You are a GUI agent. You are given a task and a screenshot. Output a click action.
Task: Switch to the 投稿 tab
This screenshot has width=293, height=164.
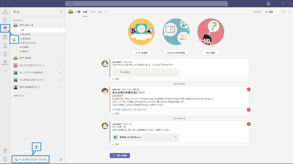click(x=85, y=12)
